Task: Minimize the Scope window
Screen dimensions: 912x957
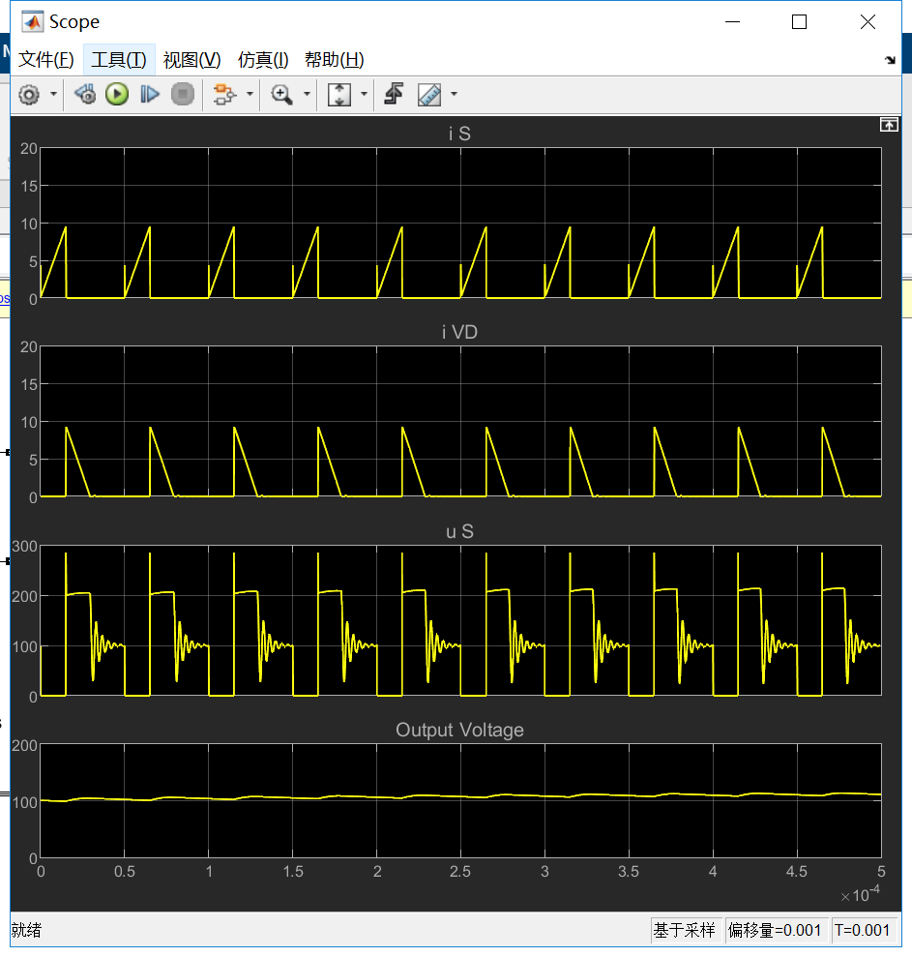Action: (x=733, y=22)
